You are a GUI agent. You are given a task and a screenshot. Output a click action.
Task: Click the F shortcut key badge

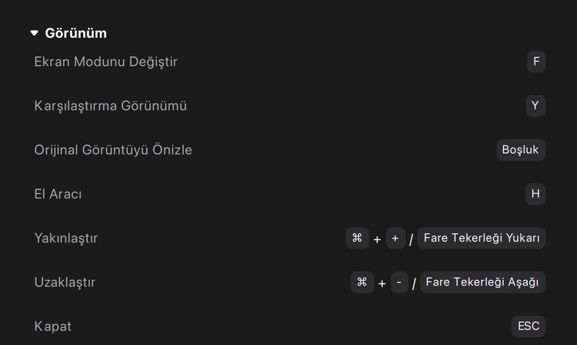(x=536, y=62)
